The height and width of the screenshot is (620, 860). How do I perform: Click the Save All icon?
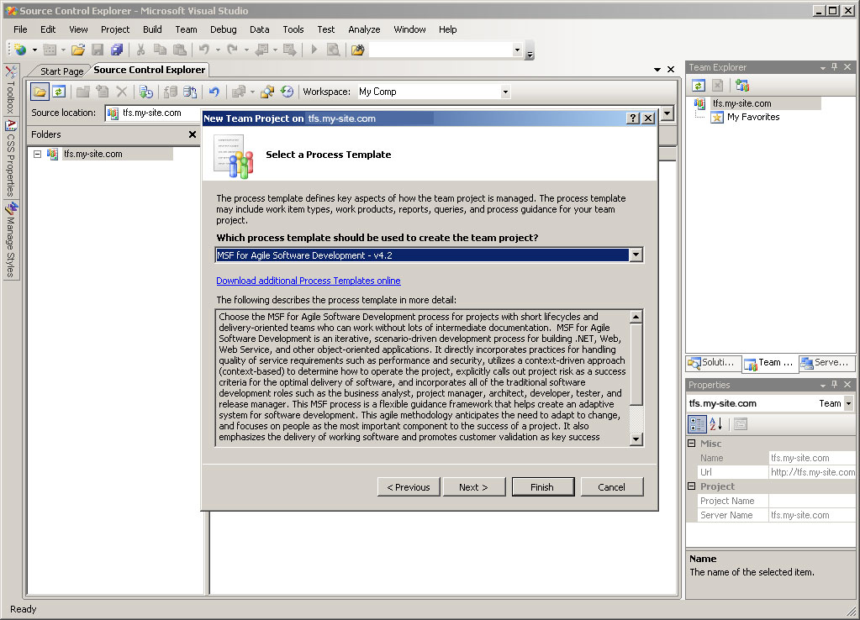click(x=116, y=50)
